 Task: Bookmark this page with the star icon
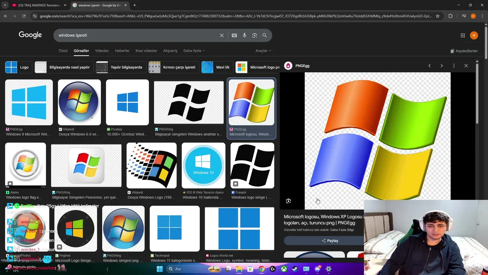438,16
